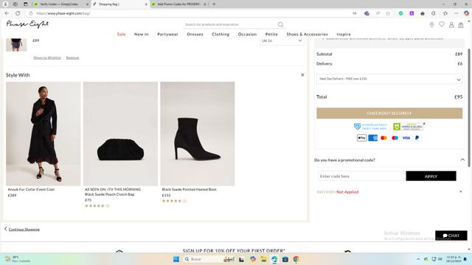
Task: Open the New In menu
Action: click(x=141, y=35)
